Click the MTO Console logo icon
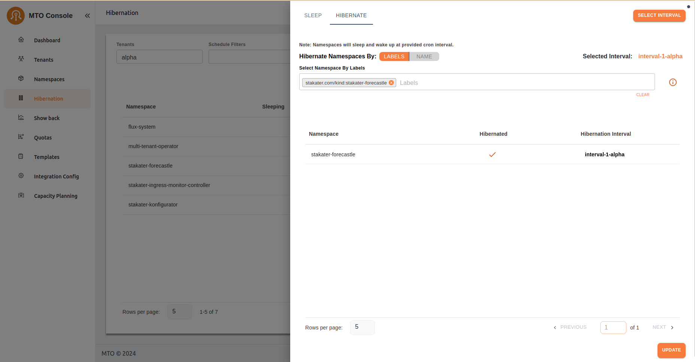This screenshot has width=695, height=362. coord(16,16)
